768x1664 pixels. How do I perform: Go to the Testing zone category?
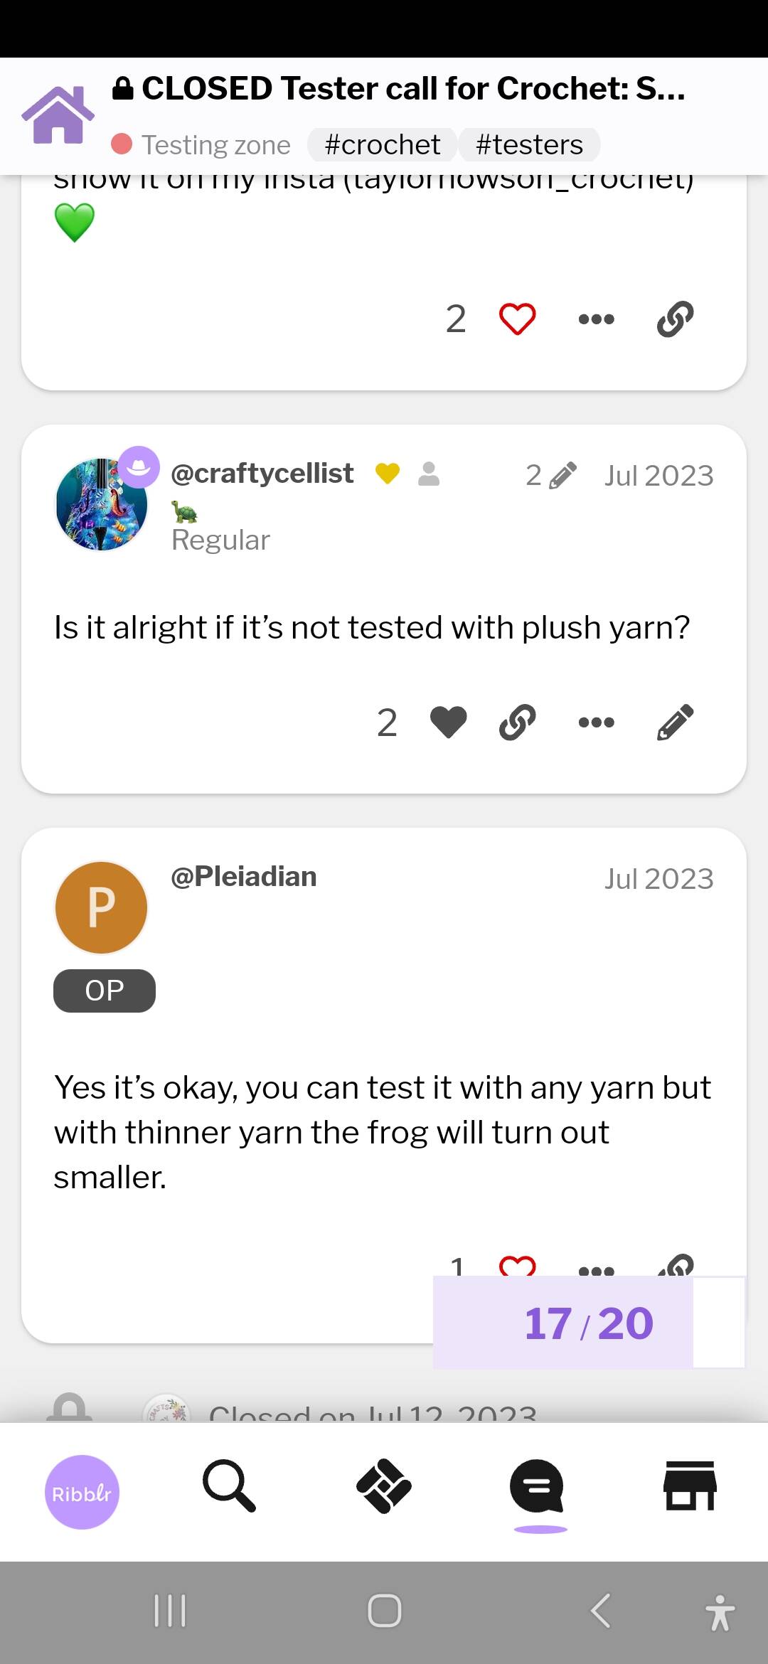[216, 145]
